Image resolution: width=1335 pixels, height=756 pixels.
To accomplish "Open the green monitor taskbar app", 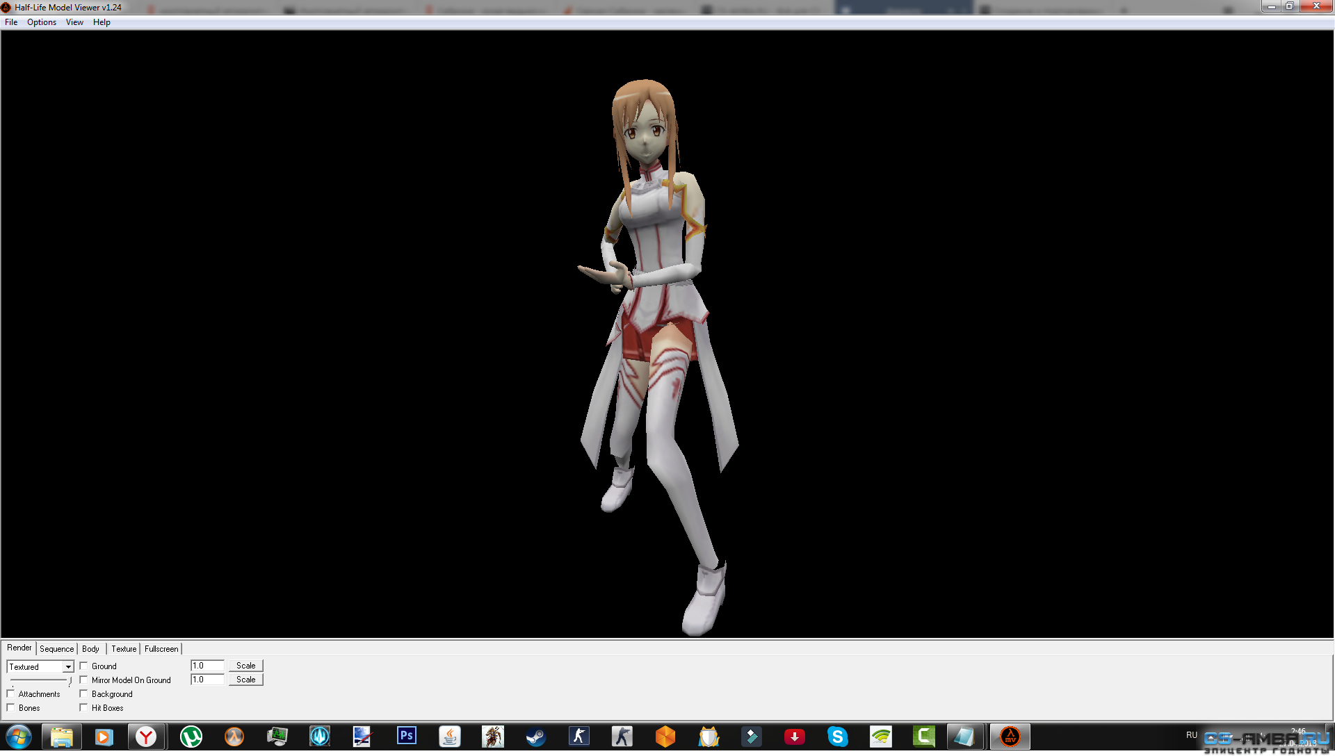I will pyautogui.click(x=277, y=737).
